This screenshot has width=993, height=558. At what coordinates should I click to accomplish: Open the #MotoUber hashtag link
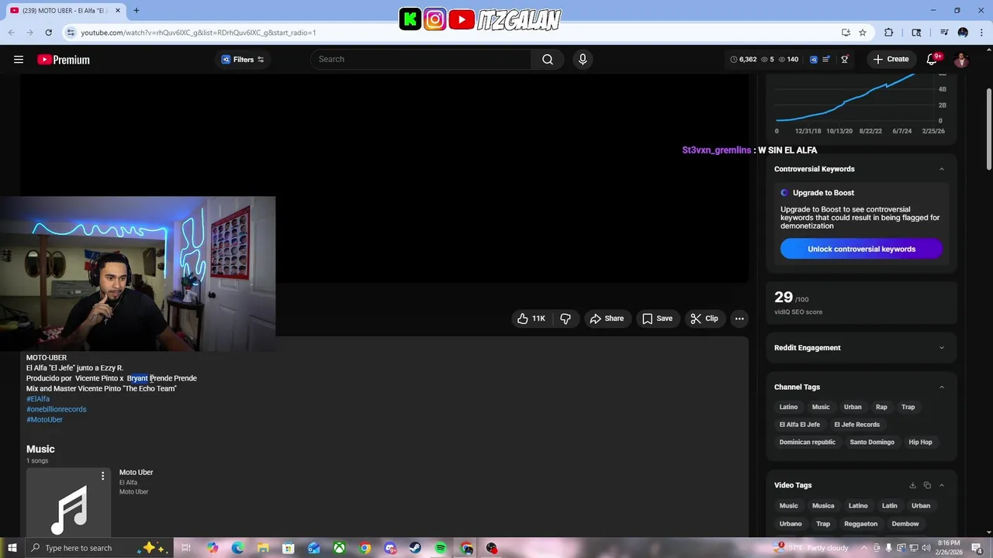pyautogui.click(x=45, y=419)
